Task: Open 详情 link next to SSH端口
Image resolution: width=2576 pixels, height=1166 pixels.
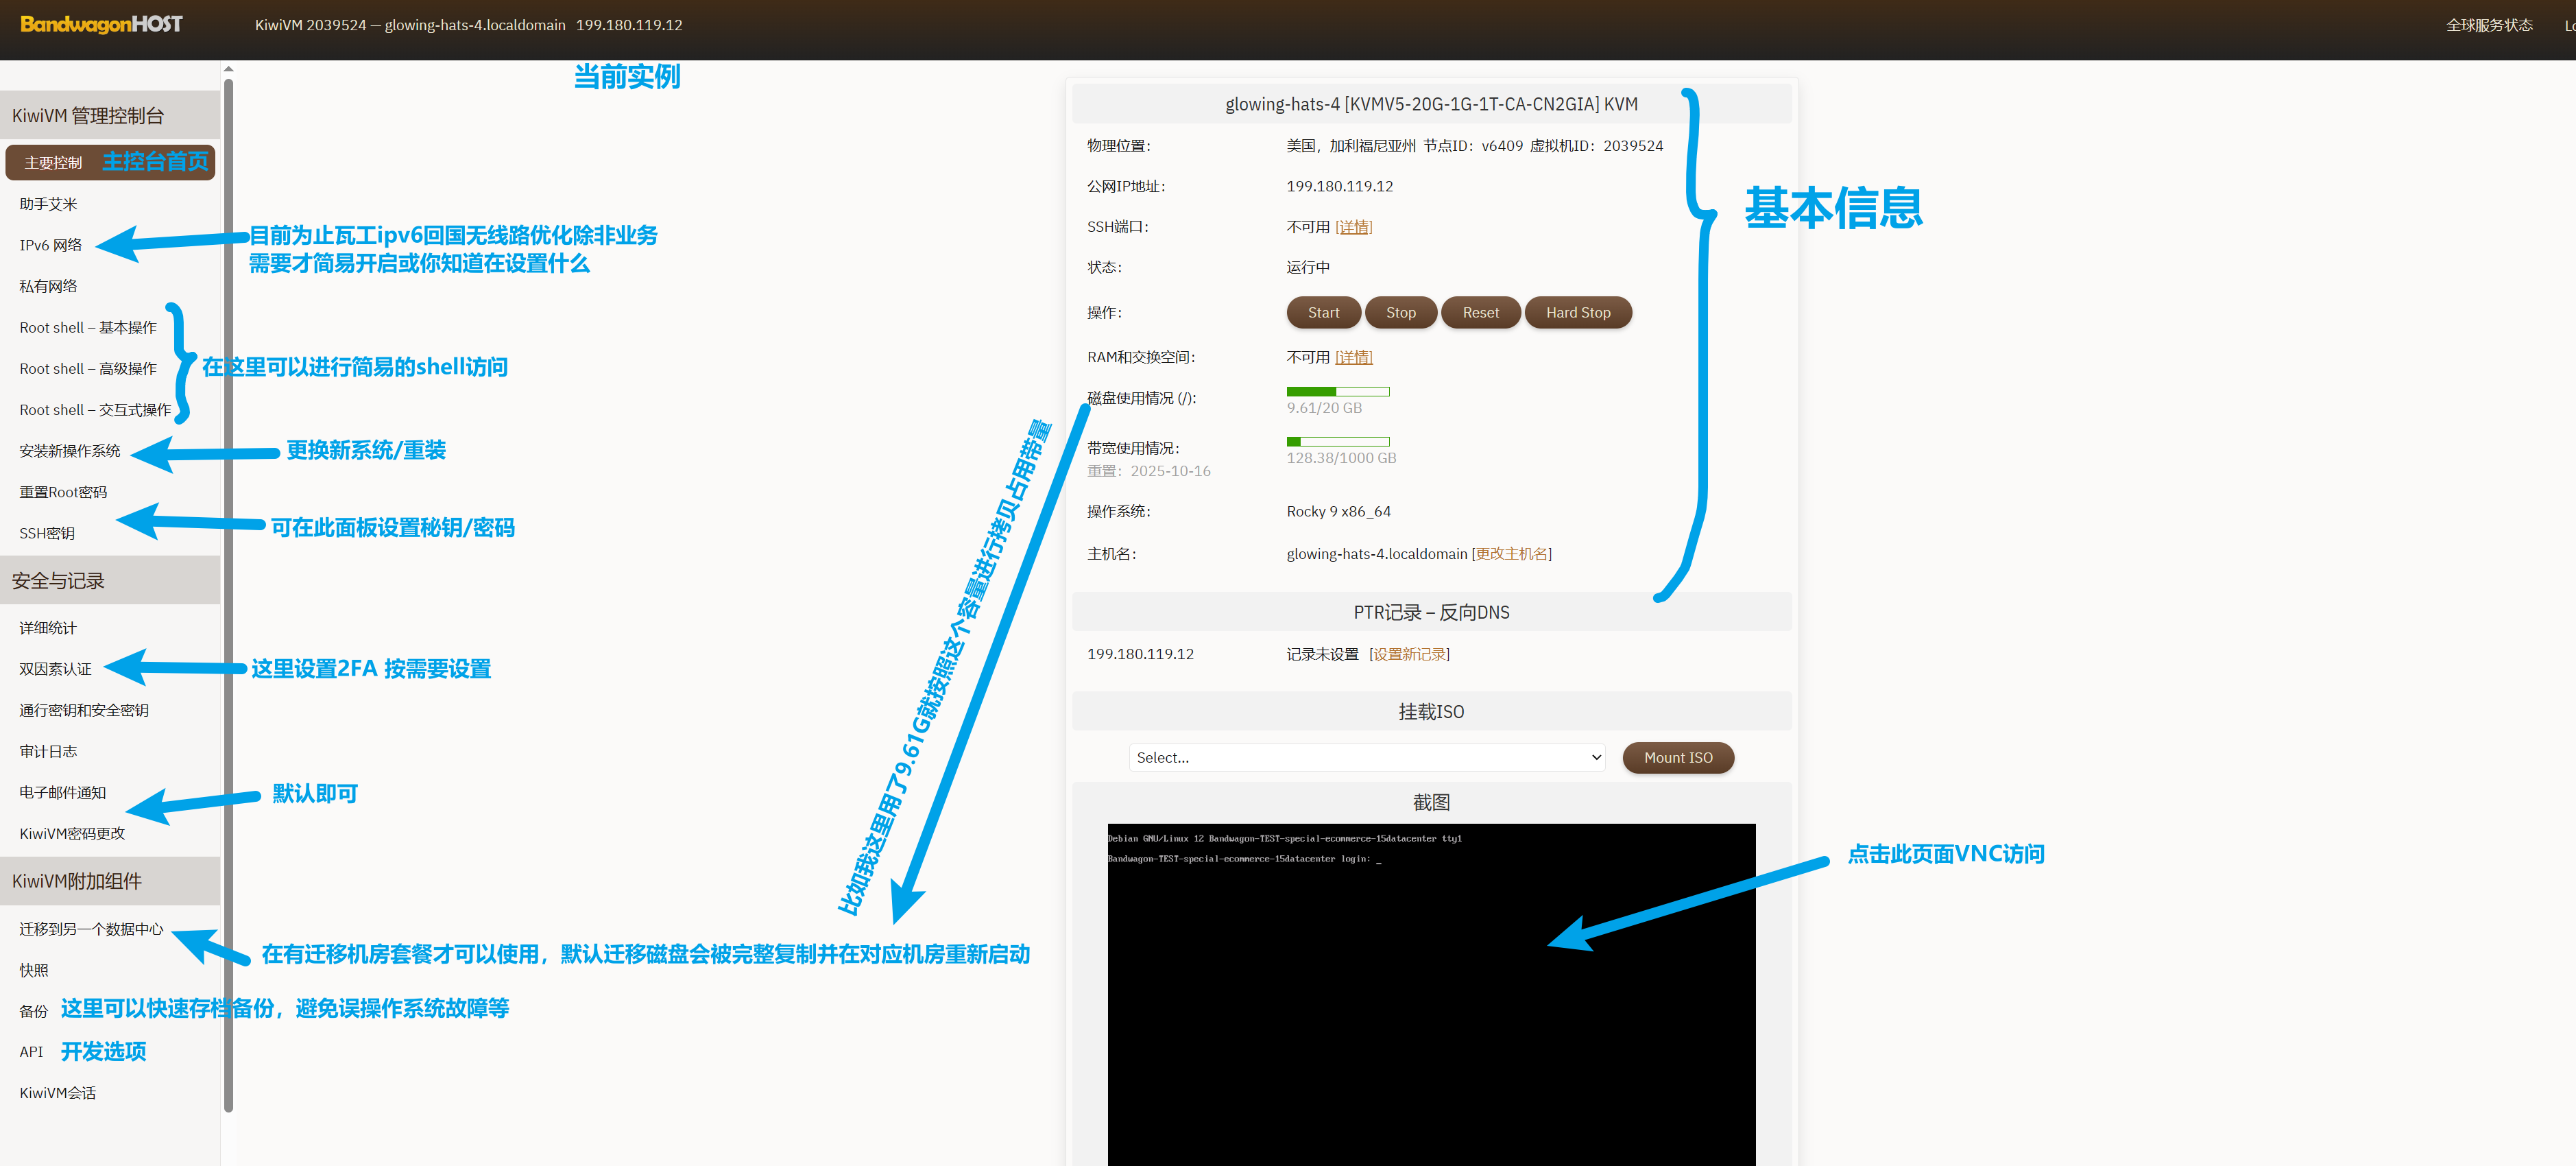Action: [1354, 227]
